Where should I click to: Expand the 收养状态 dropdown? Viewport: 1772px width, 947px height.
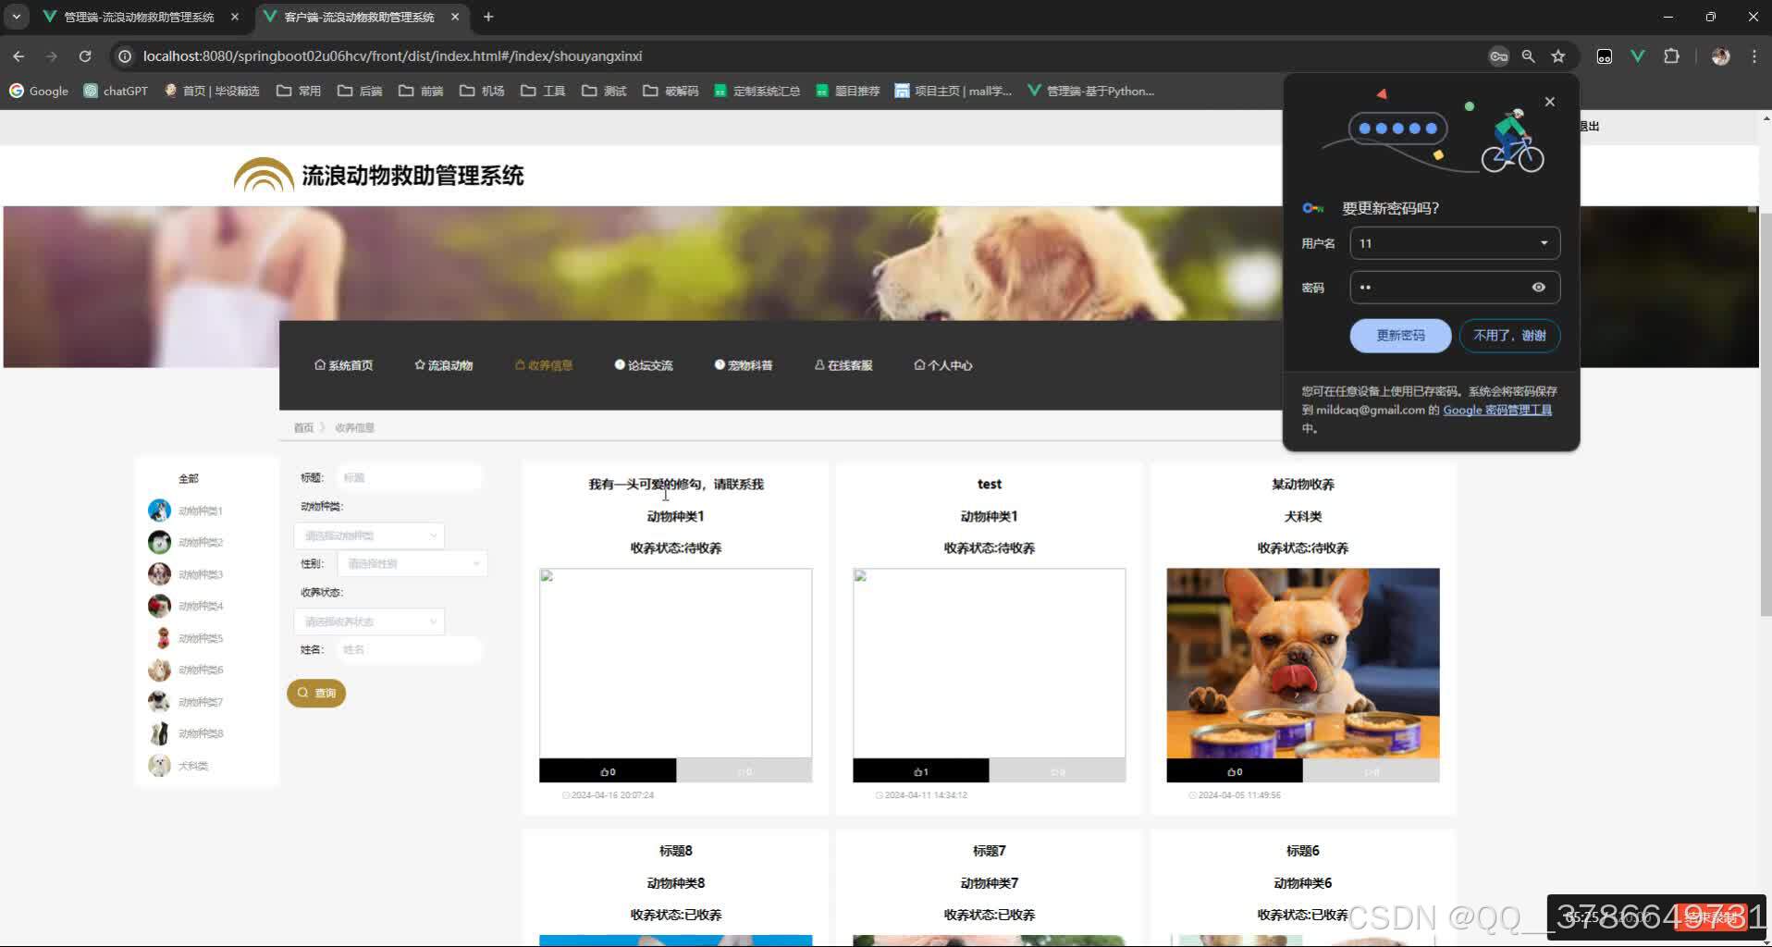[369, 621]
